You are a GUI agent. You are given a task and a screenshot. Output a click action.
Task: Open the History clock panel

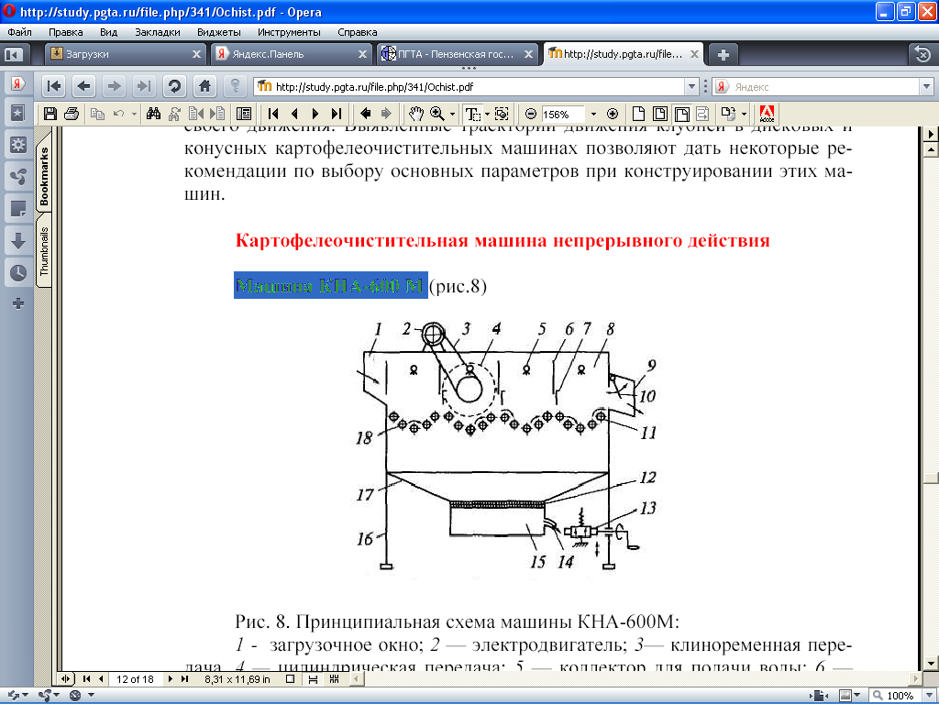point(18,273)
